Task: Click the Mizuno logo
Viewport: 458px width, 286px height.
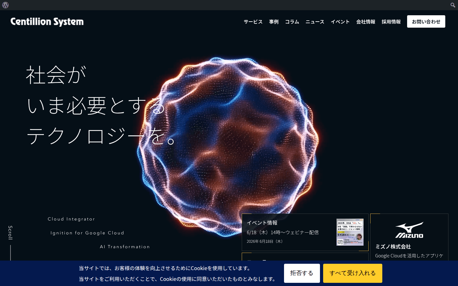Action: click(409, 230)
